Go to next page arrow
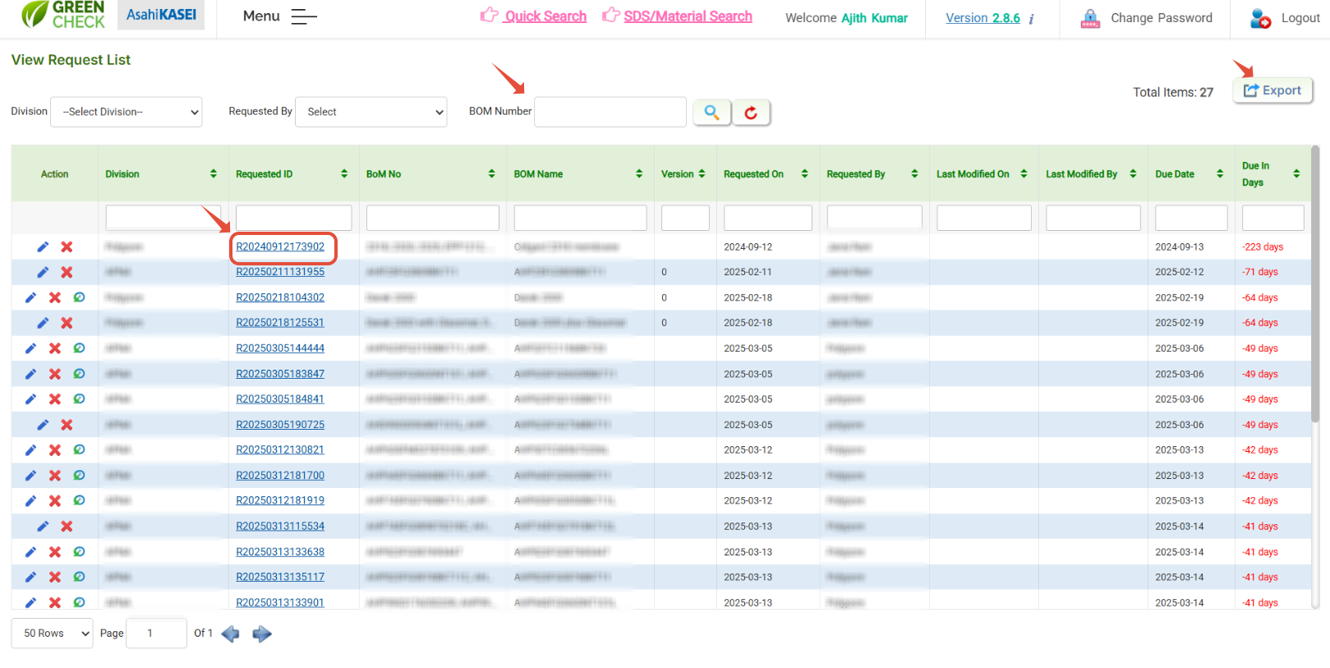The image size is (1330, 668). (262, 633)
